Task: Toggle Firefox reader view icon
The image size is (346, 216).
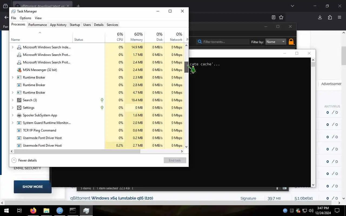Action: [274, 17]
